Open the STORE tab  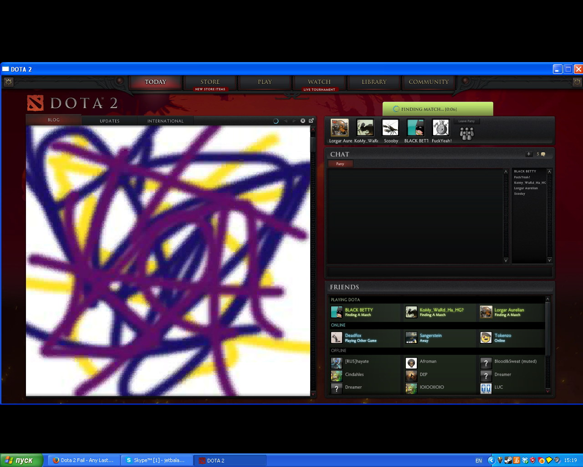pyautogui.click(x=210, y=82)
